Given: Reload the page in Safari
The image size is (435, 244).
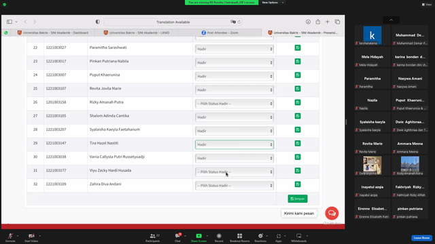Looking at the screenshot, I should [x=239, y=22].
